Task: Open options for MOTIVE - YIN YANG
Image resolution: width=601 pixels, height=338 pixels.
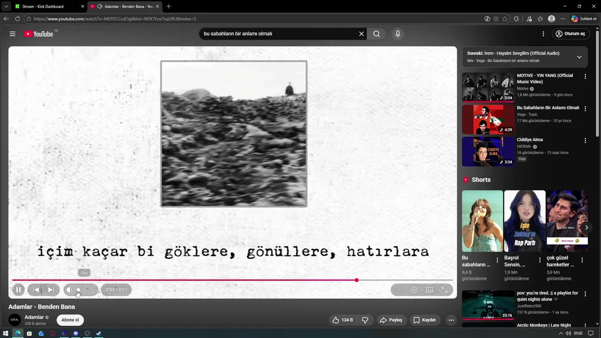Action: point(585,76)
